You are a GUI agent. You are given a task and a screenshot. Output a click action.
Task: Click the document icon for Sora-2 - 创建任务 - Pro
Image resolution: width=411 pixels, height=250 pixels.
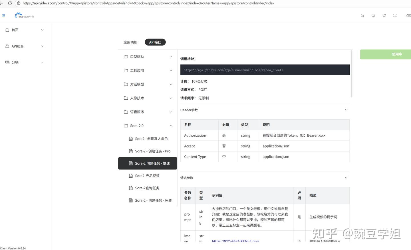(131, 151)
